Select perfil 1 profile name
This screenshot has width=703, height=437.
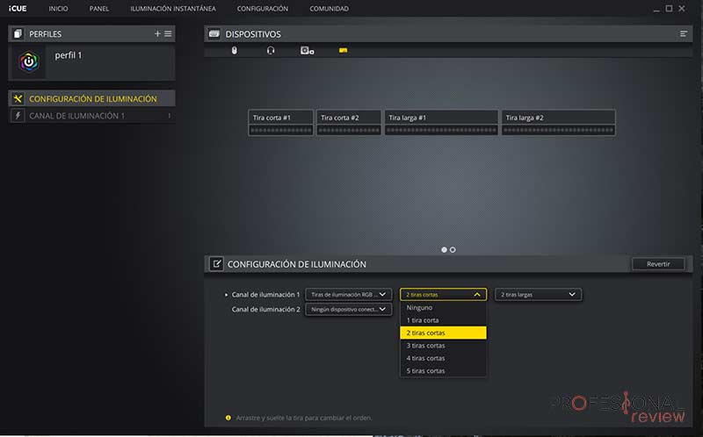click(x=69, y=55)
